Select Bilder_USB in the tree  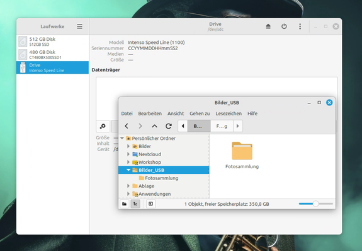152,170
